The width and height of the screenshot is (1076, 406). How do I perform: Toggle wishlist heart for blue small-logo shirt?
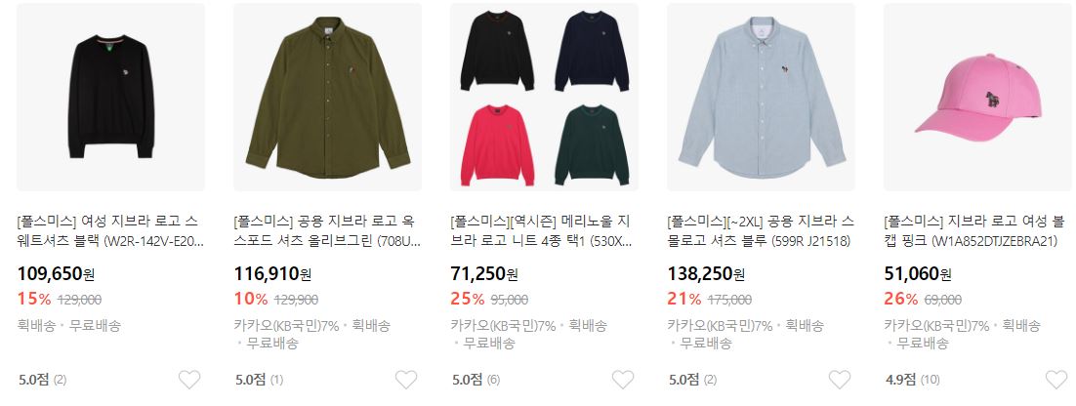click(x=840, y=380)
